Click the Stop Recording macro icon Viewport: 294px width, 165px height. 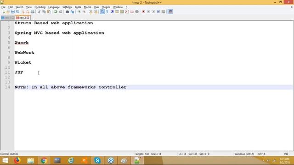148,11
